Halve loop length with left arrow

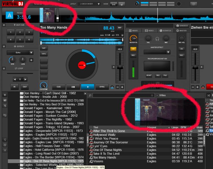click(15, 79)
